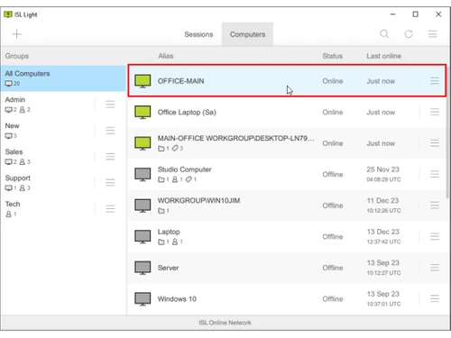Open Windows 10 row options menu
Screen dimensions: 451x338
(x=435, y=298)
